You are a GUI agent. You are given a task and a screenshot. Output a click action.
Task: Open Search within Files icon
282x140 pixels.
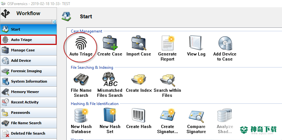point(168,79)
